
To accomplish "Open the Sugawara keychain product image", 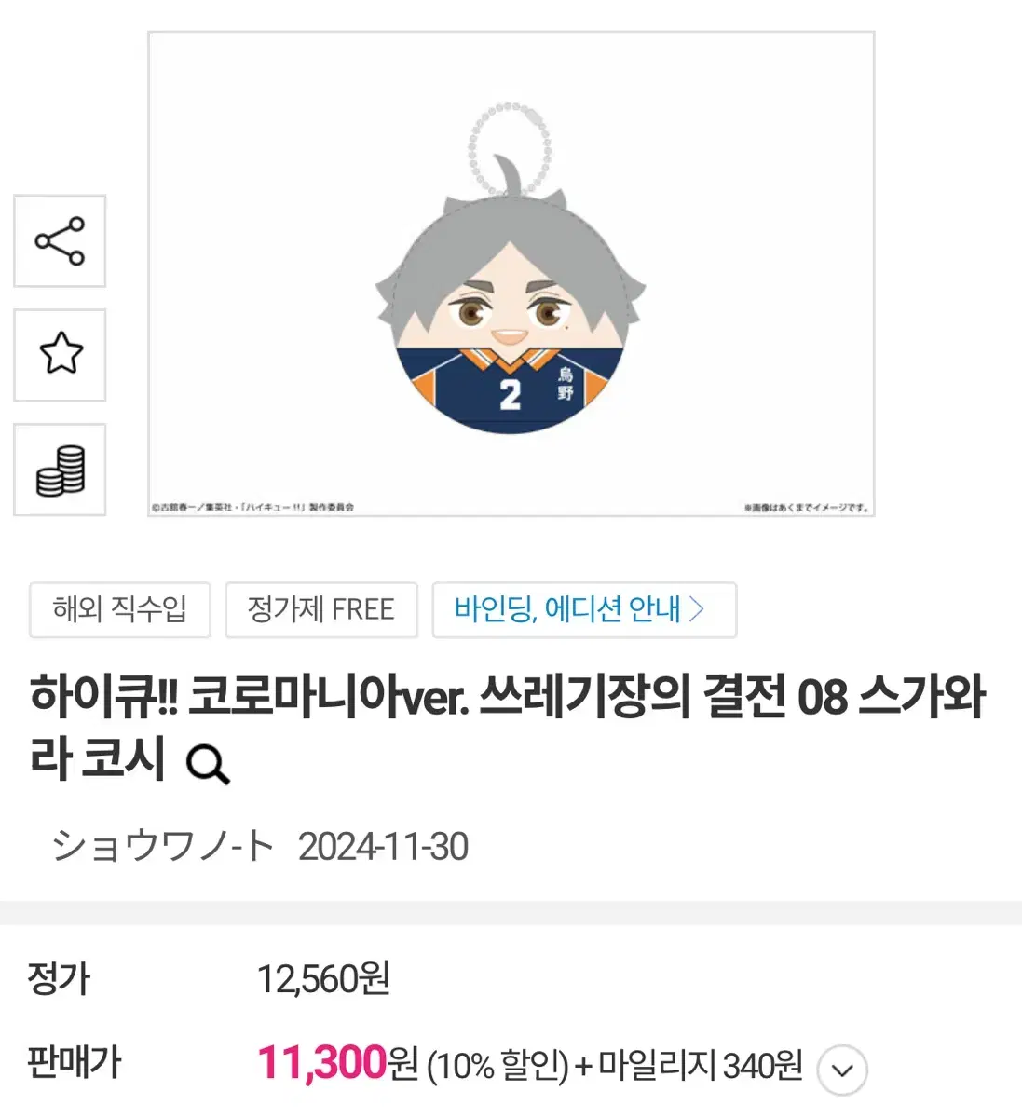I will point(511,274).
